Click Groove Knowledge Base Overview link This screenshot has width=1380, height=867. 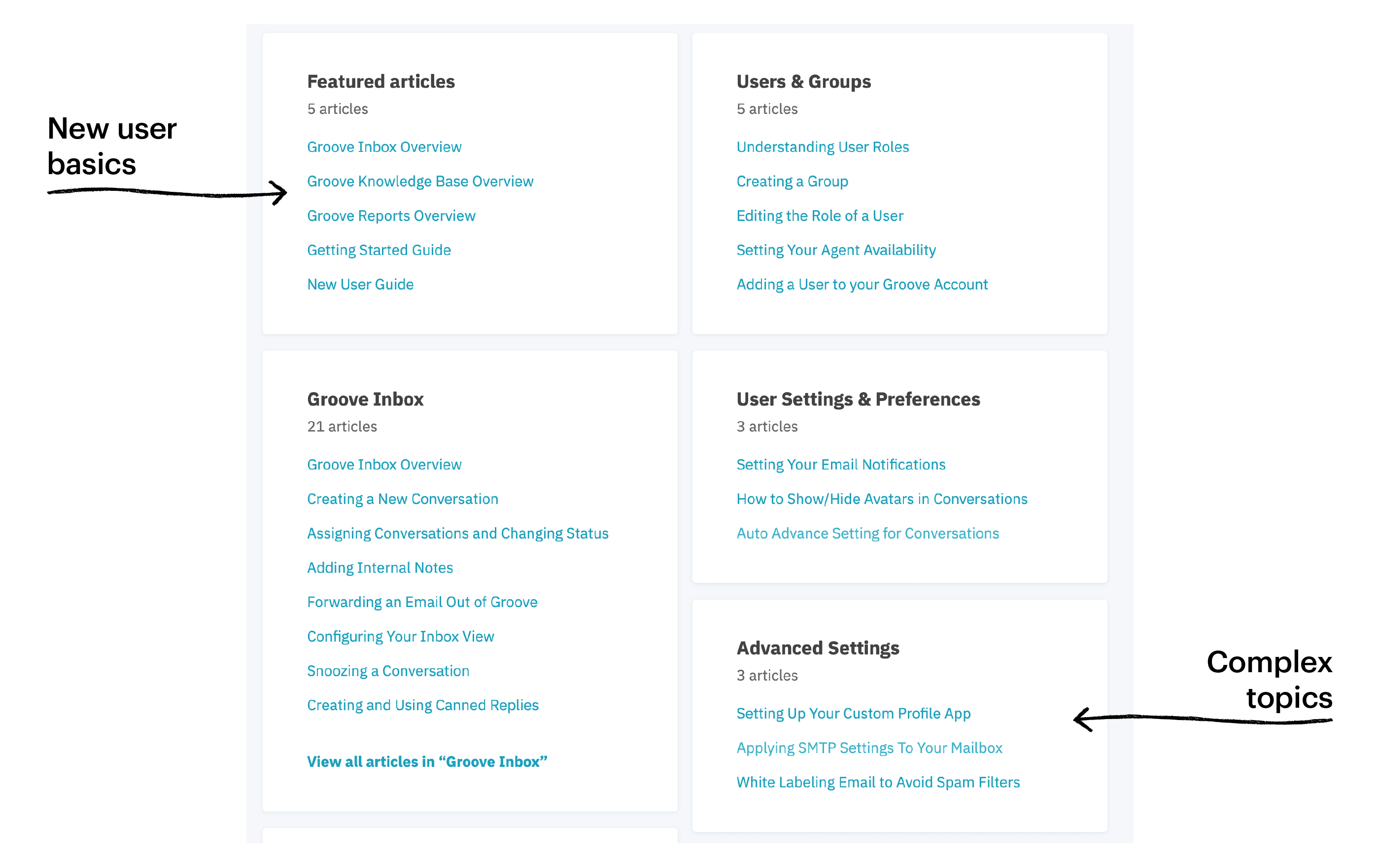coord(420,181)
